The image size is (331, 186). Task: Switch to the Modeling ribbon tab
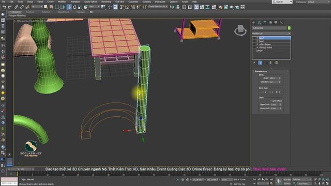coord(16,12)
